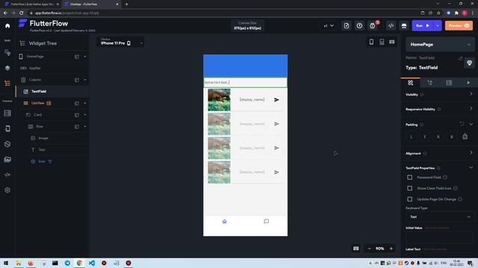Viewport: 478px width, 268px height.
Task: Switch to the Actions properties tab
Action: (430, 83)
